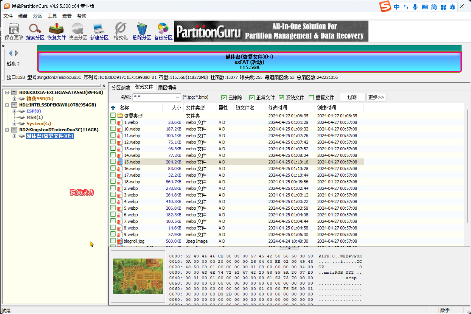Screen dimensions: 471x314
Task: Click the 15.webp file icon
Action: point(120,162)
